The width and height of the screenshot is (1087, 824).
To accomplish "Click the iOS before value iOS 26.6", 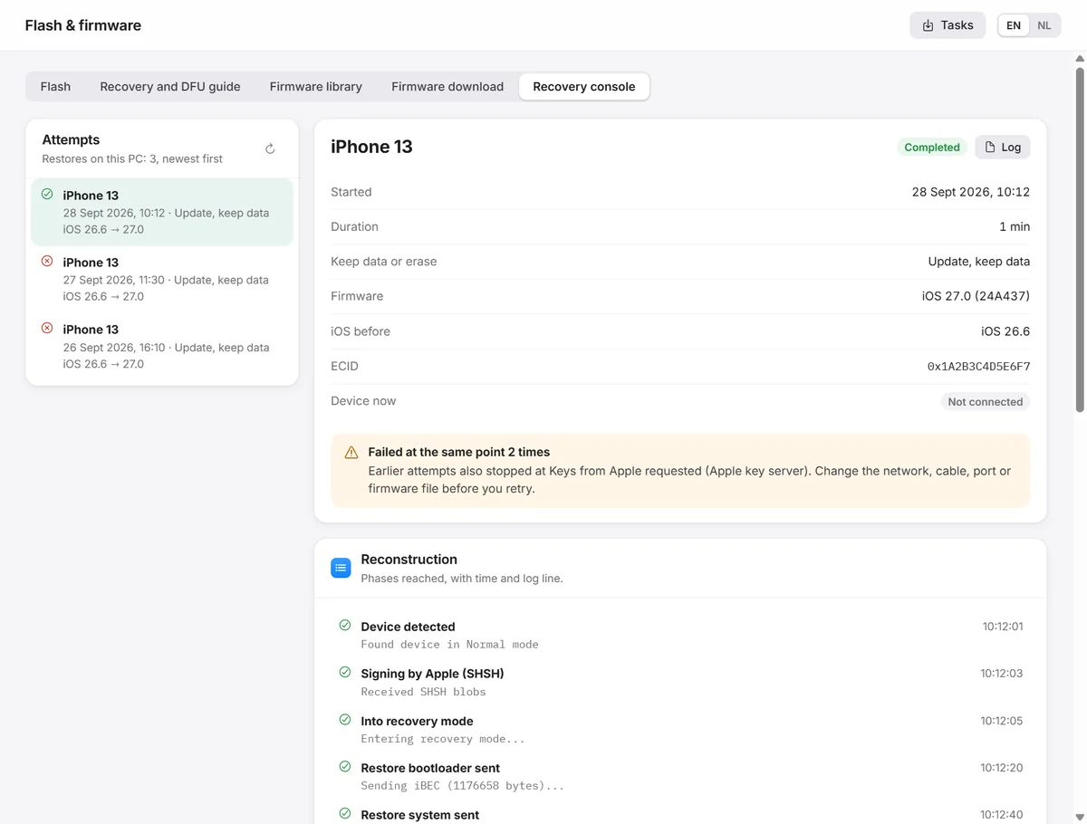I will tap(1005, 331).
